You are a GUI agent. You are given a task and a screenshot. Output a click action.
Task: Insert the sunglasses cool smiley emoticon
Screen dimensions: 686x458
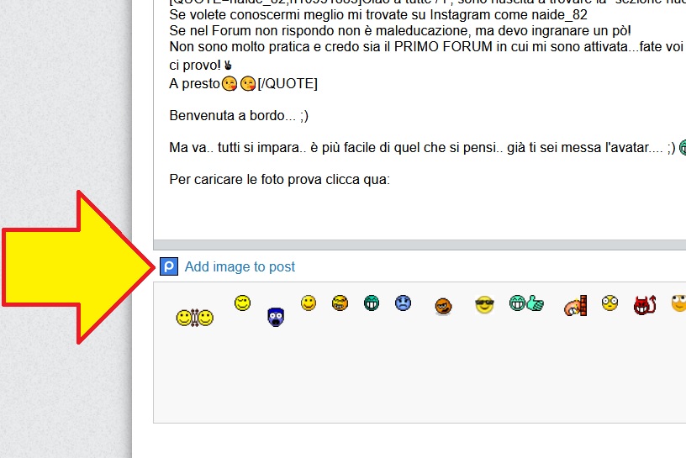[483, 305]
